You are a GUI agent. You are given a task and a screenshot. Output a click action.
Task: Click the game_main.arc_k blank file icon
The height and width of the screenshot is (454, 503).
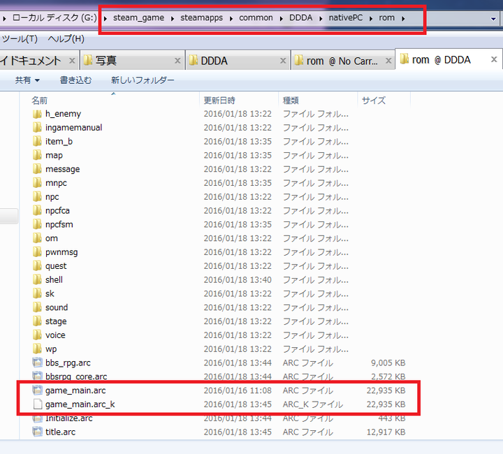(38, 404)
